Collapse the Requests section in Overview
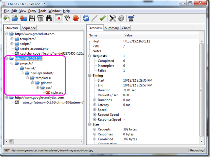The width and height of the screenshot is (210, 157). pyautogui.click(x=89, y=56)
